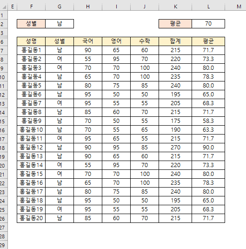Click math score '50' for 홍길동18

click(x=145, y=201)
